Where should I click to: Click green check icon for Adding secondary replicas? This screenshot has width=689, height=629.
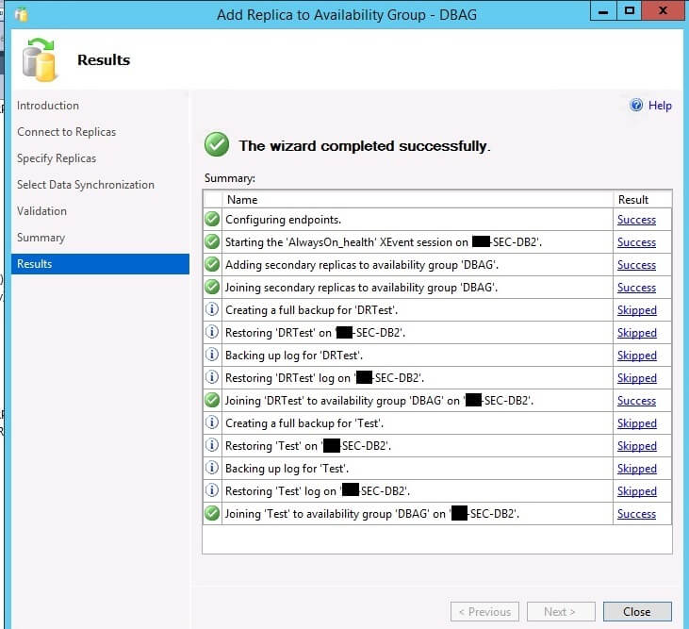[x=212, y=265]
